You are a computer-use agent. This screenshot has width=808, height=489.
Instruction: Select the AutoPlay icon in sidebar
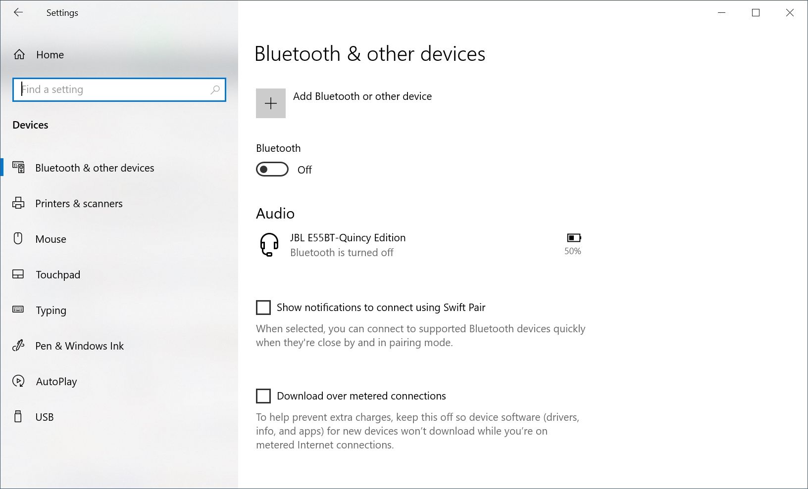click(19, 381)
